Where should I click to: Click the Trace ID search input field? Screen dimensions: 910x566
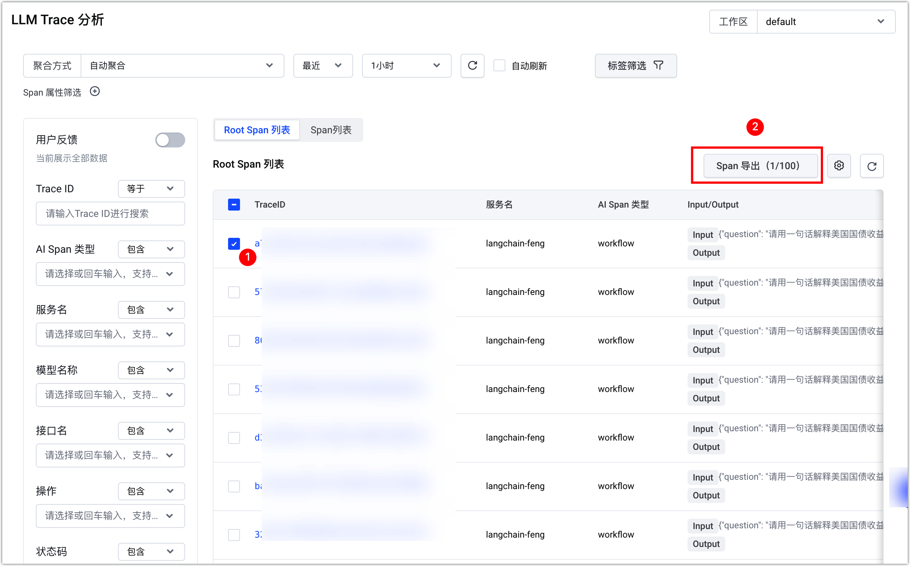(110, 214)
